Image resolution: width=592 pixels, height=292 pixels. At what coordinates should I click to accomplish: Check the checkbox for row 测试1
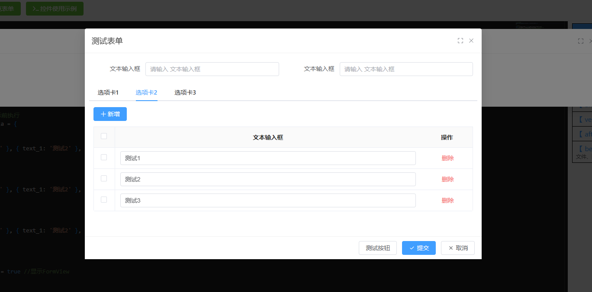pos(104,158)
